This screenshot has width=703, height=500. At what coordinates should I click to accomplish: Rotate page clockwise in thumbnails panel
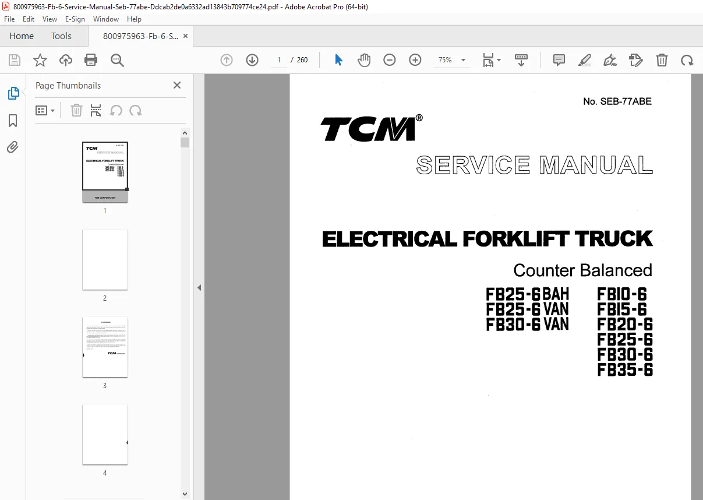tap(136, 111)
